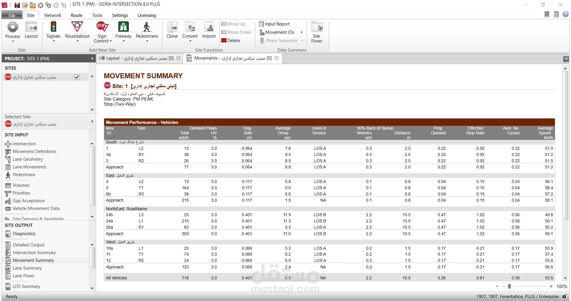Viewport: 571px width, 301px height.
Task: Open the File menu
Action: point(12,15)
